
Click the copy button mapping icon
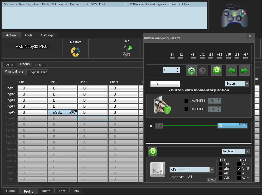coord(191,71)
